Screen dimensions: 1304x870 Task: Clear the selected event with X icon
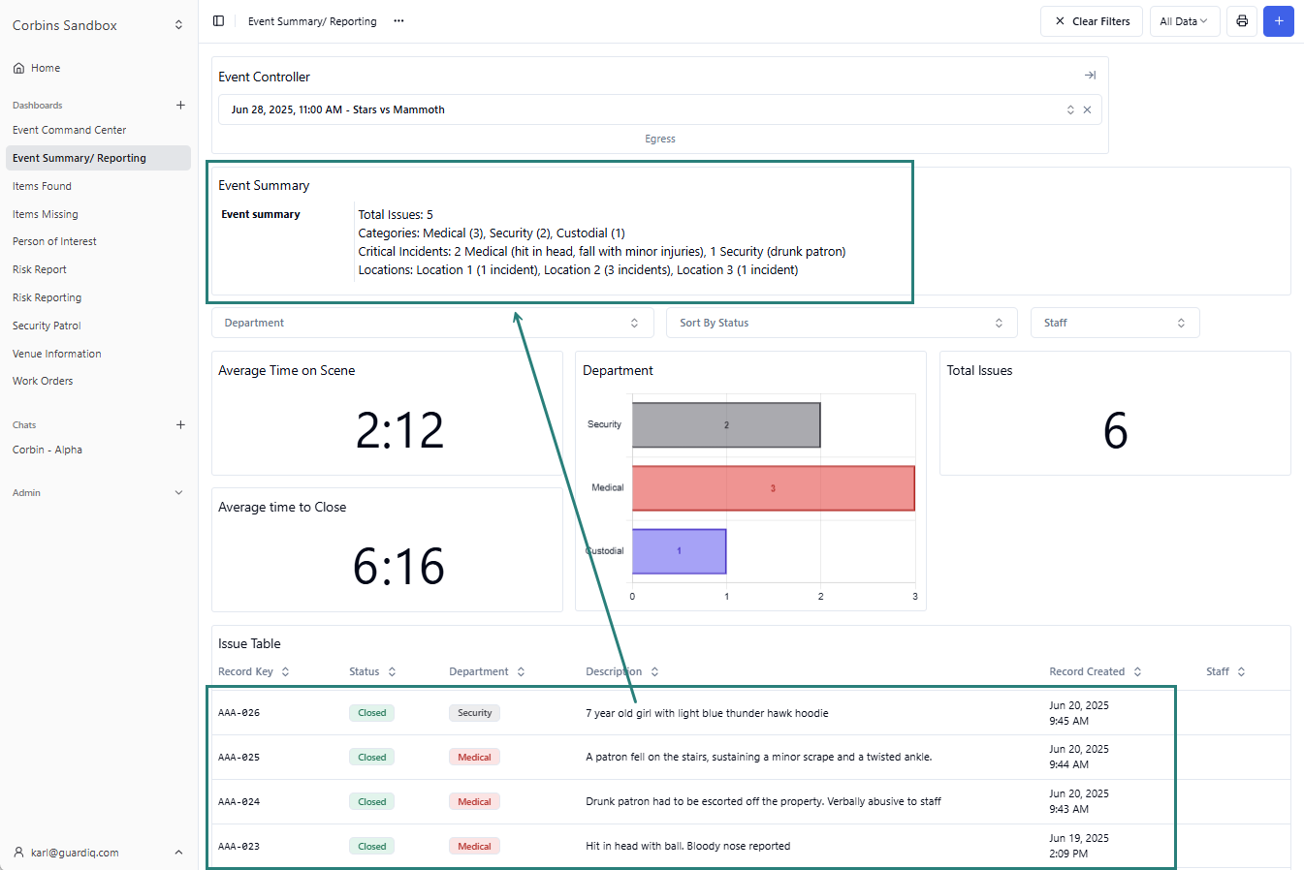tap(1087, 109)
